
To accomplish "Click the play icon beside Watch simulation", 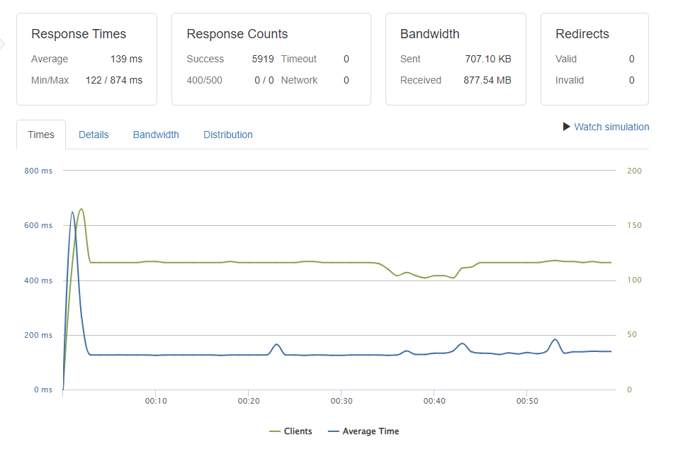I will pyautogui.click(x=567, y=127).
